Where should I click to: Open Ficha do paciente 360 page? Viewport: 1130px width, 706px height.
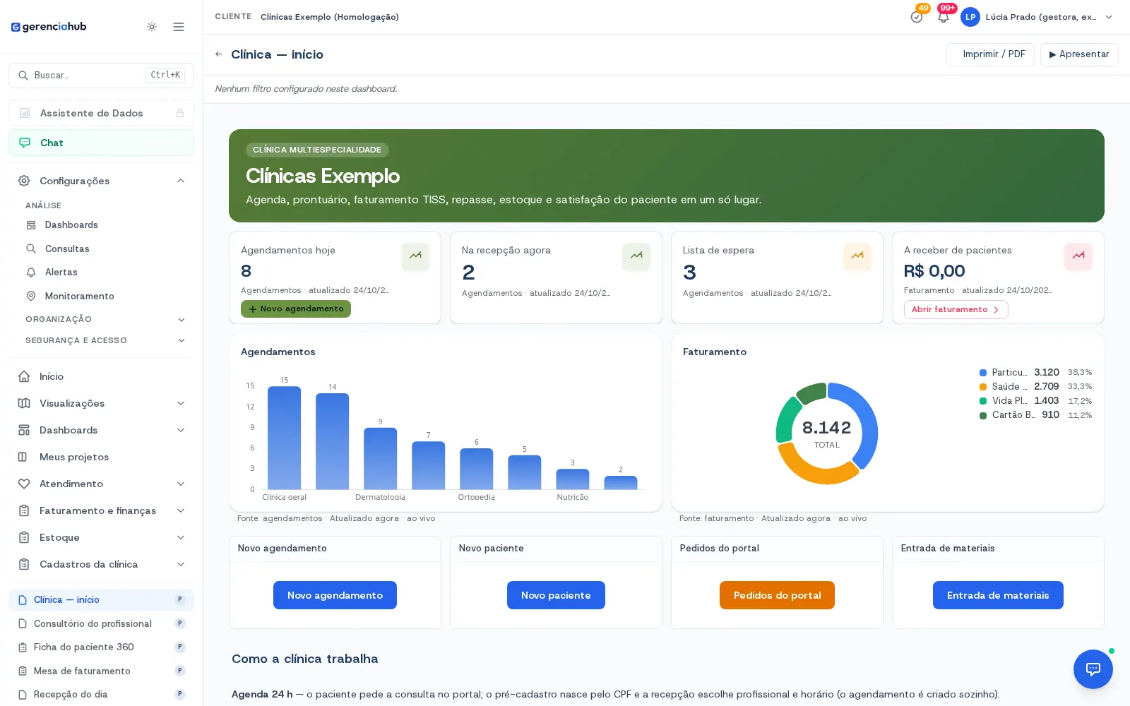point(101,647)
